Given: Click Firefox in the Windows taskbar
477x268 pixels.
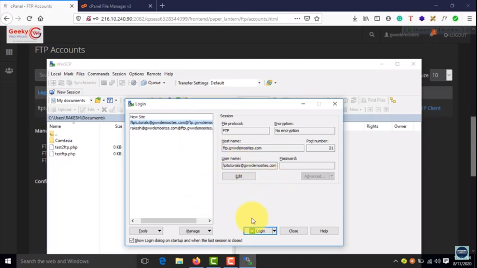Looking at the screenshot, I should click(x=197, y=261).
